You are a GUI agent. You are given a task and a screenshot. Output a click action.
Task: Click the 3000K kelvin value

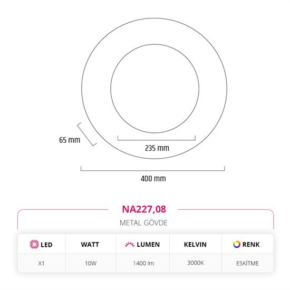(196, 263)
